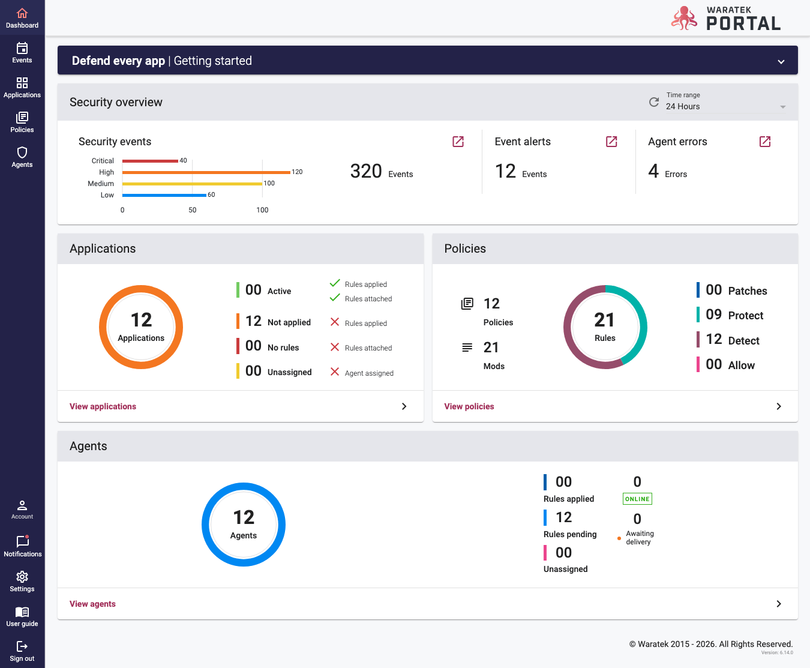Open the Event alerts external link icon
This screenshot has width=810, height=668.
pos(611,142)
